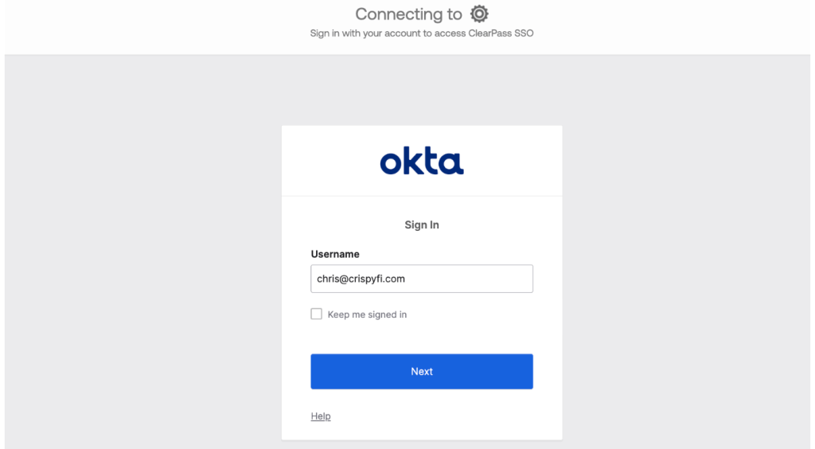815x449 pixels.
Task: Click the 'Sign In' heading
Action: 422,225
